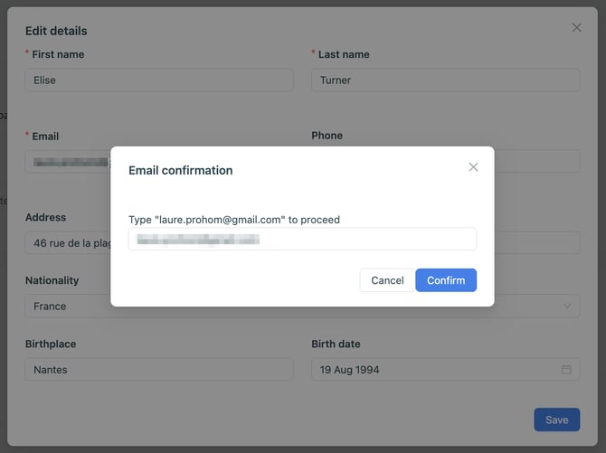Cancel the email confirmation
Screen dimensions: 606x453
(387, 280)
